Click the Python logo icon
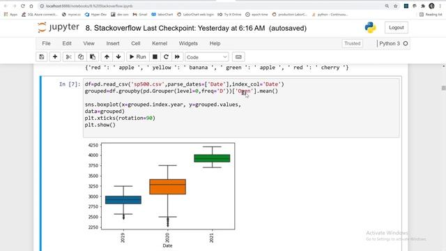The width and height of the screenshot is (446, 251). (370, 28)
